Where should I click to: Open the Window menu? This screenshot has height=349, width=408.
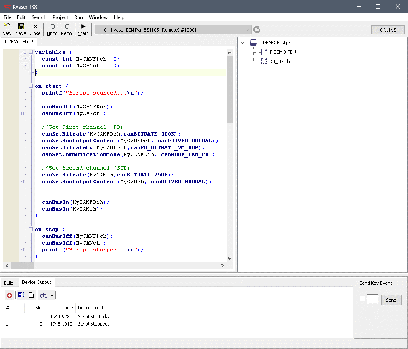coord(98,17)
